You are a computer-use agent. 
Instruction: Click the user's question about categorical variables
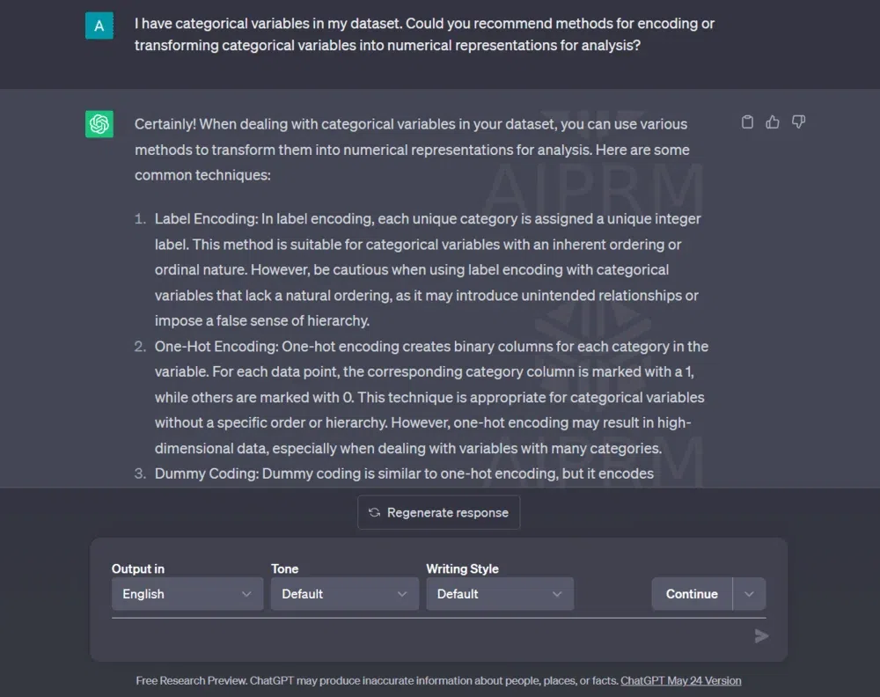click(424, 34)
